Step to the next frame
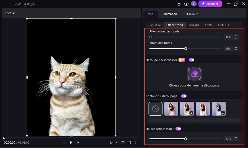Image resolution: width=248 pixels, height=148 pixels. point(78,142)
